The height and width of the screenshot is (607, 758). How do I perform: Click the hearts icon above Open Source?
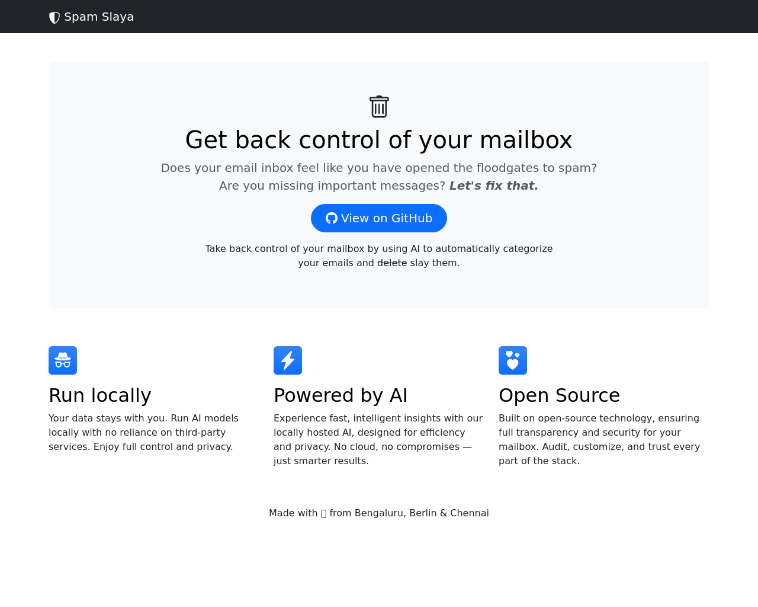[x=513, y=360]
